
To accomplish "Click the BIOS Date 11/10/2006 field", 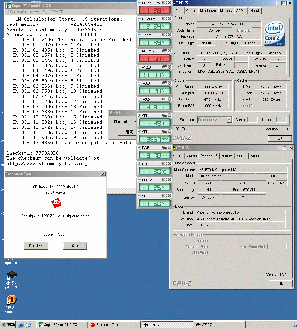I will point(241,225).
